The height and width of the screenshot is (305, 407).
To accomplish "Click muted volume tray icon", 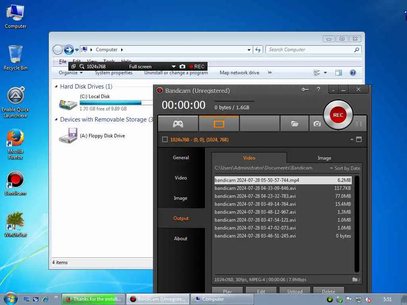I will [x=368, y=299].
